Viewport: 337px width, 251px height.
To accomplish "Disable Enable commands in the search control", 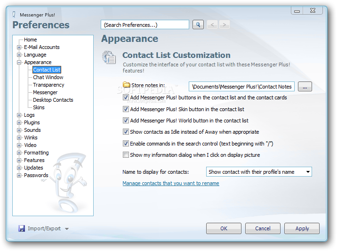I will pos(126,143).
